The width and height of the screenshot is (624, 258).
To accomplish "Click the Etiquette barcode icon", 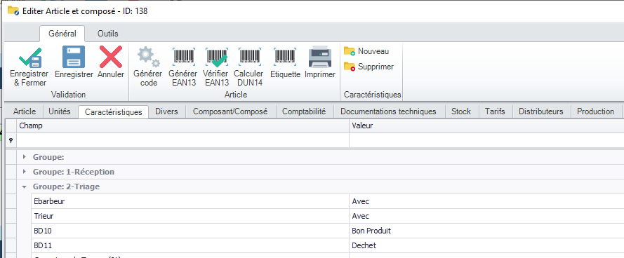I will (x=284, y=57).
